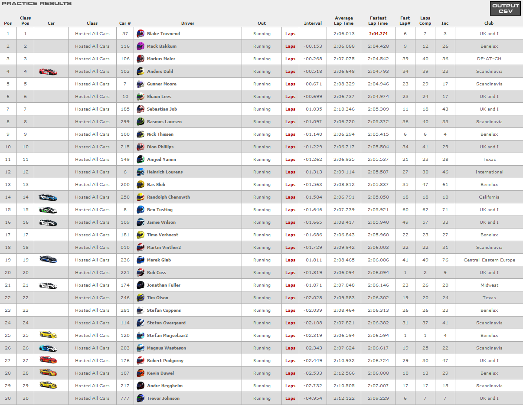Click the interval value -04.954

pos(313,398)
